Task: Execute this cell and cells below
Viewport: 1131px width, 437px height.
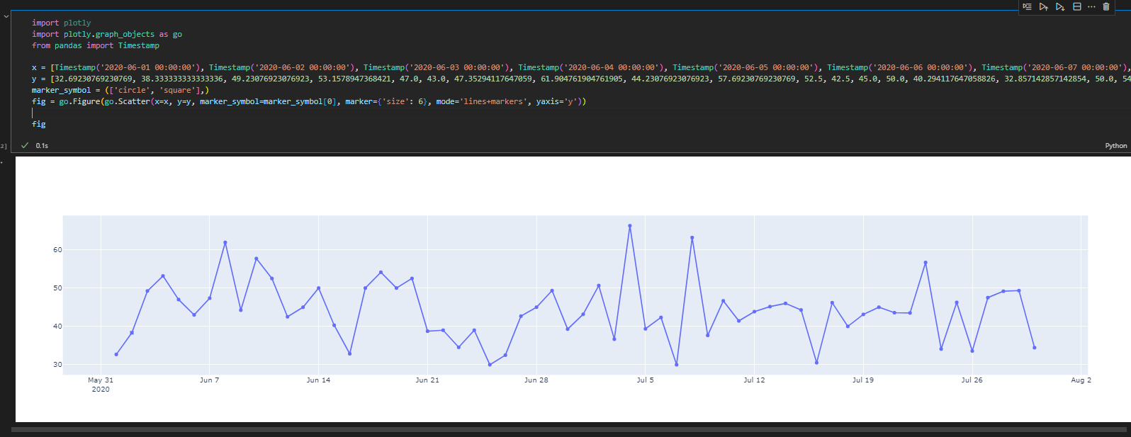Action: pos(1060,6)
